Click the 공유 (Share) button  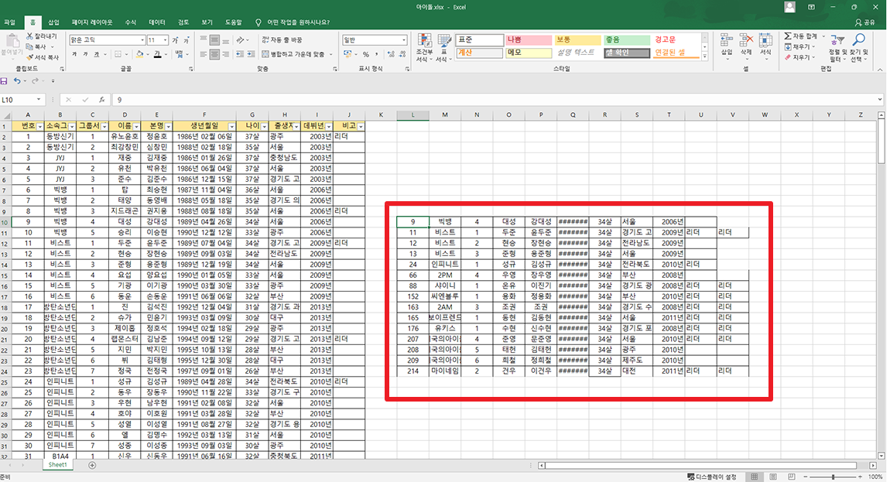click(865, 22)
